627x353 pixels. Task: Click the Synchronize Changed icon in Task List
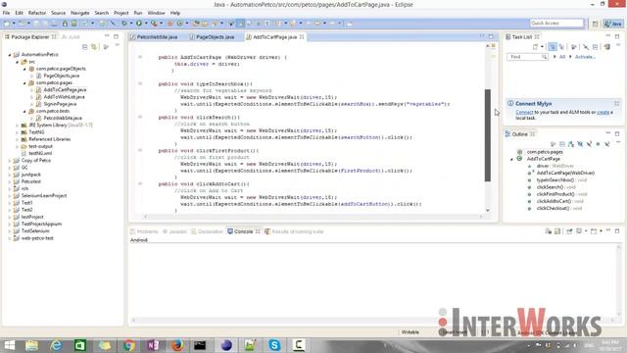point(607,47)
